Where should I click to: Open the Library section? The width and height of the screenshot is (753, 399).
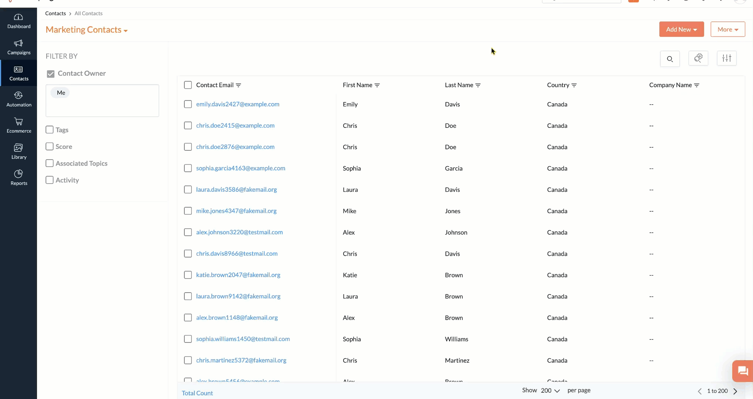click(x=19, y=151)
